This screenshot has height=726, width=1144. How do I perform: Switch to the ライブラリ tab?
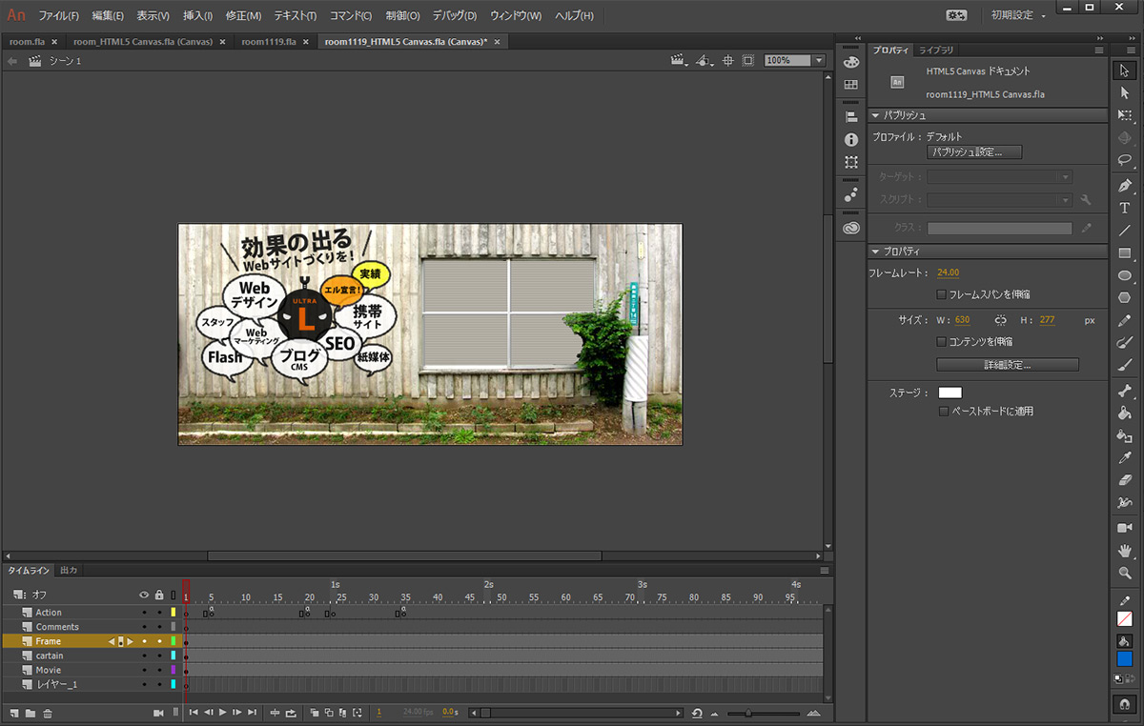coord(936,50)
